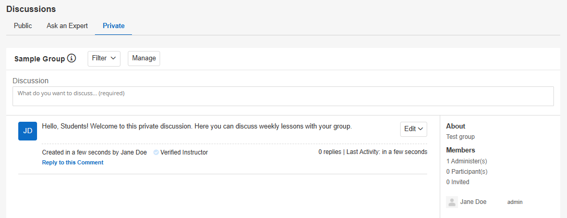Click the Verified Instructor checkmark icon

[156, 152]
